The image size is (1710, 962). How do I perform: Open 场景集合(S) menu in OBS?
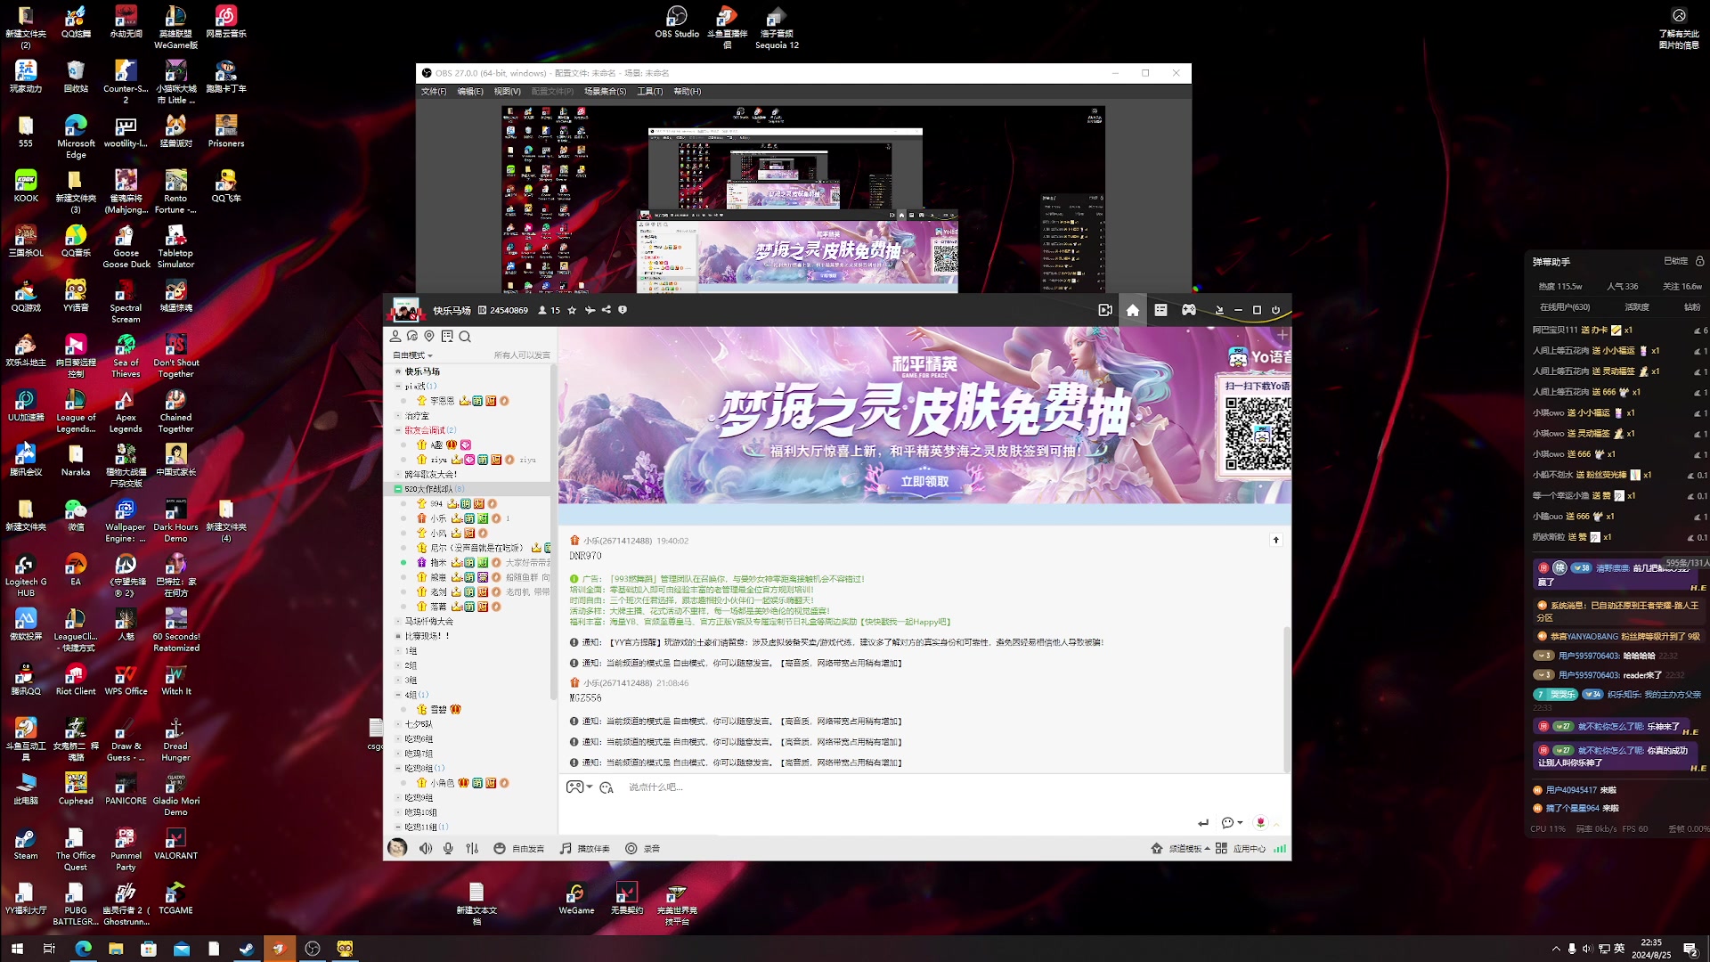pyautogui.click(x=605, y=91)
